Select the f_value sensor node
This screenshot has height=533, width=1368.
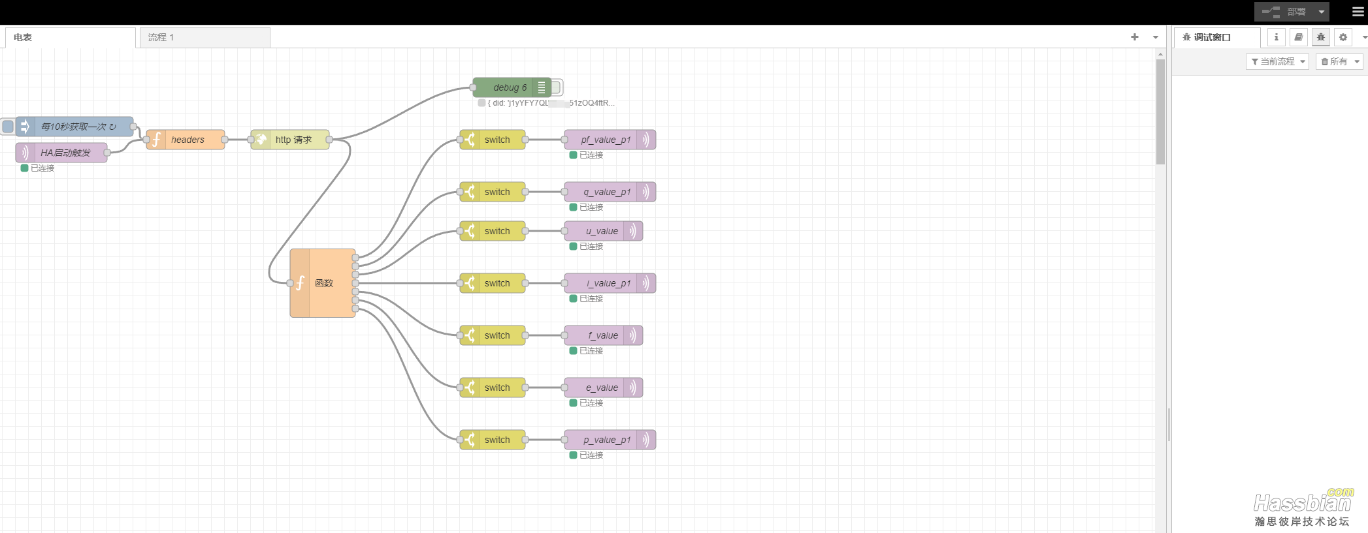[604, 335]
